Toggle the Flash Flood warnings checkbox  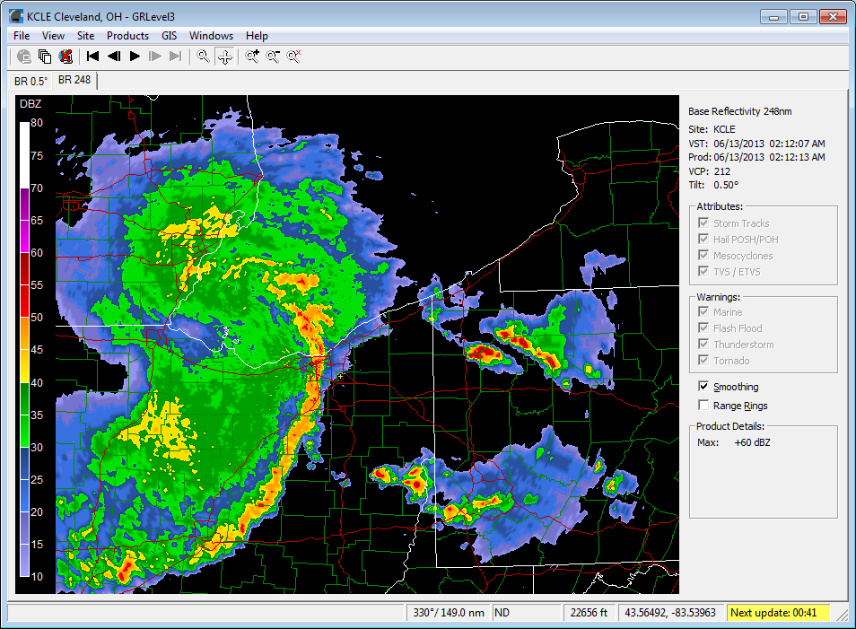click(x=703, y=328)
